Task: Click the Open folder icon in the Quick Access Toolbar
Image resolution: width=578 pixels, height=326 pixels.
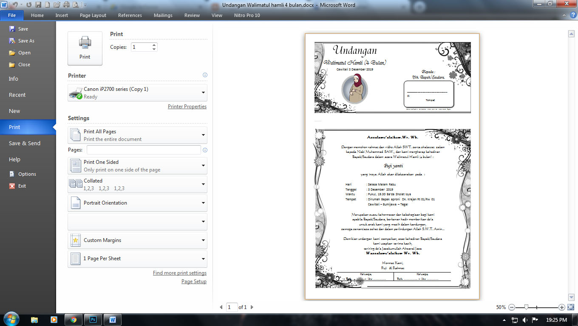Action: pyautogui.click(x=57, y=5)
